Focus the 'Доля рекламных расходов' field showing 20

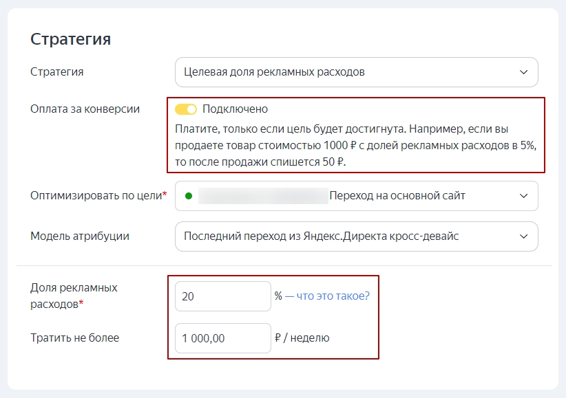pos(222,296)
